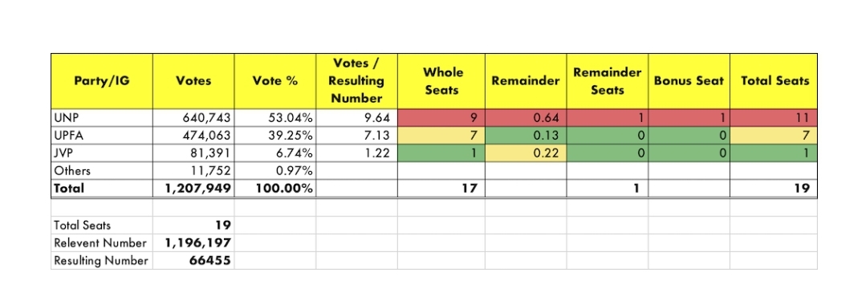Click the Bonus Seat header cell
866x301 pixels.
689,81
